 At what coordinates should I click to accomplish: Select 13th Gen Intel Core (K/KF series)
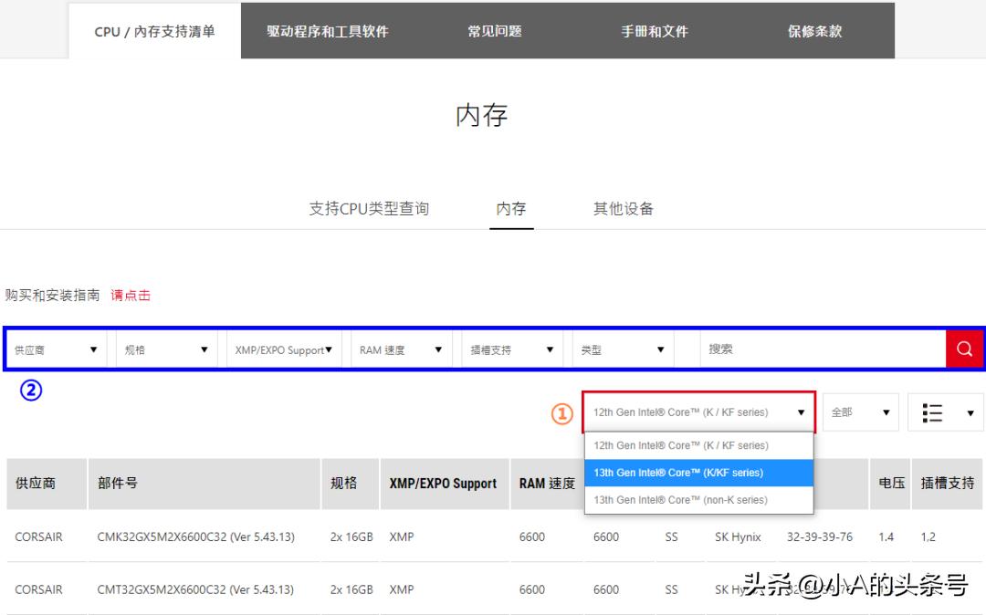click(x=698, y=473)
